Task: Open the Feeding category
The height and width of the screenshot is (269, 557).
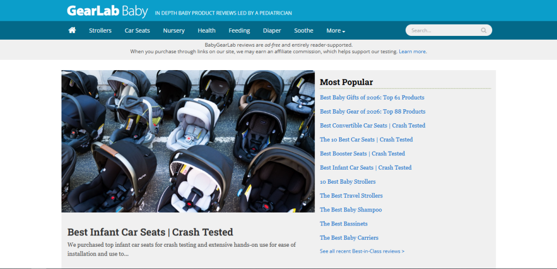Action: pyautogui.click(x=239, y=30)
